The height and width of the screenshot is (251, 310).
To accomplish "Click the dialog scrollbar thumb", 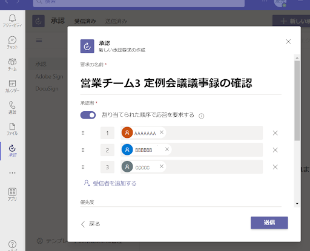I will (x=297, y=100).
